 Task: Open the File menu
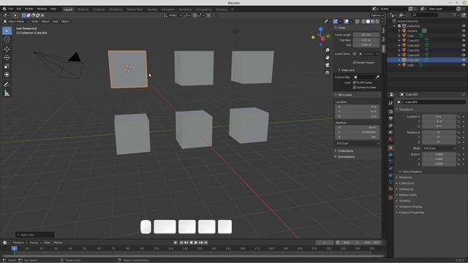(x=11, y=9)
